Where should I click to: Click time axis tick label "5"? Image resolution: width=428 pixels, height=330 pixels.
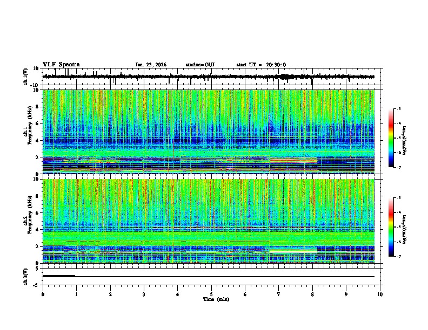click(211, 294)
